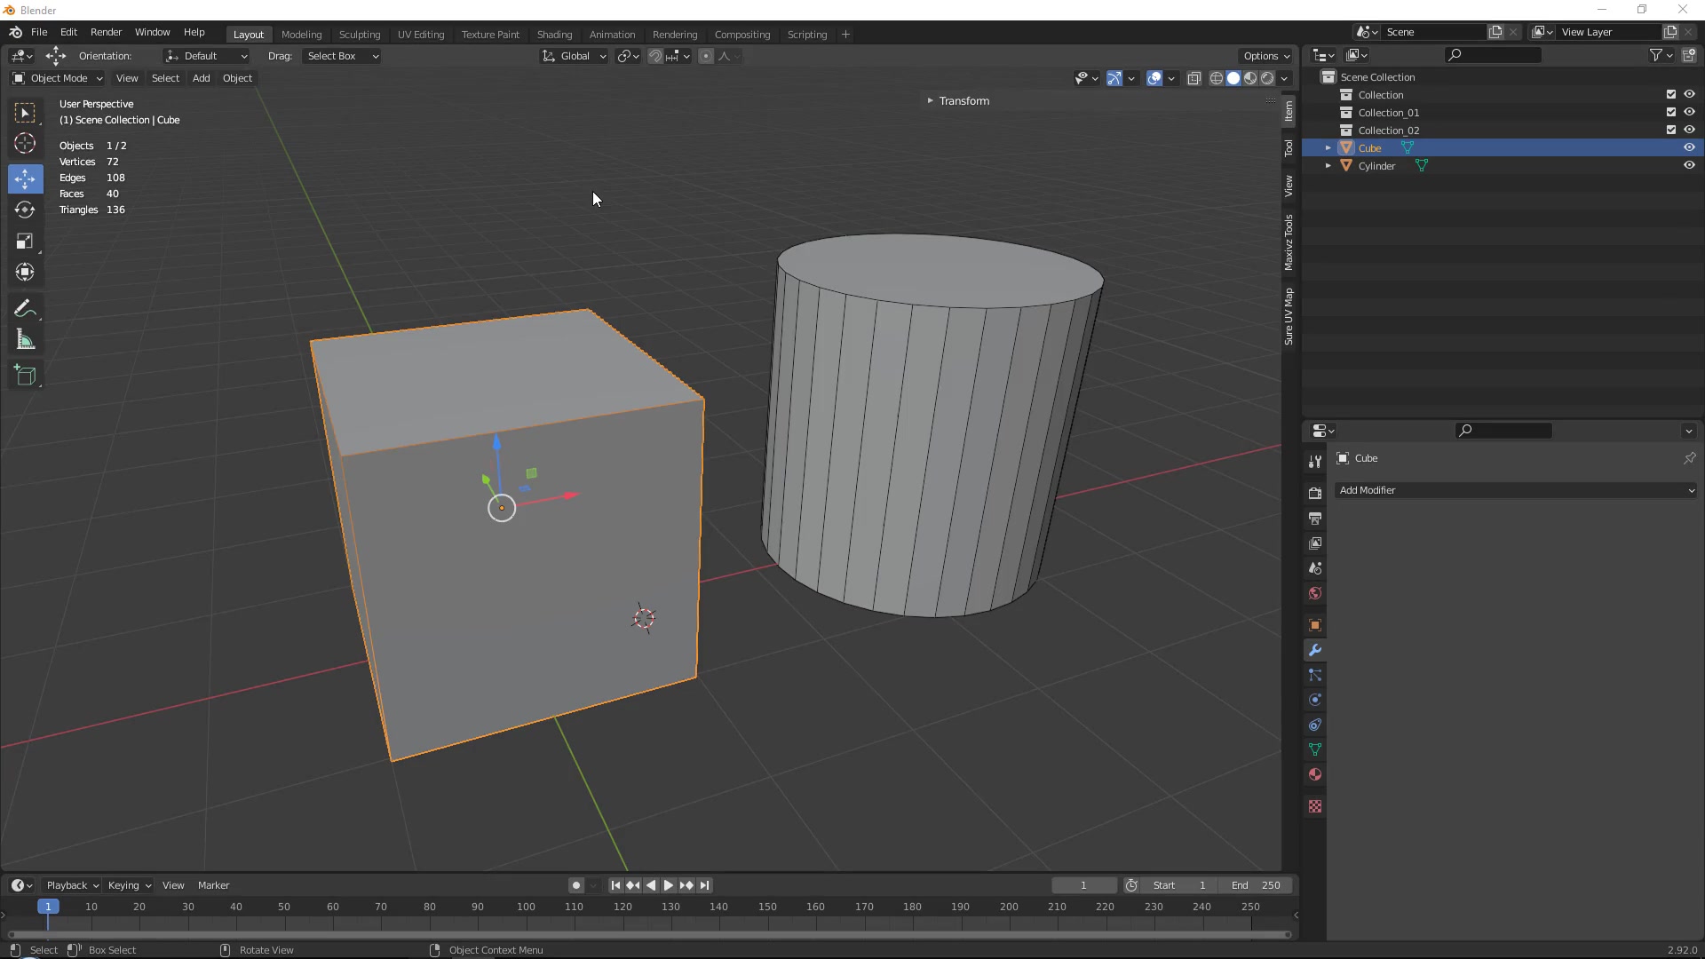Choose the Annotate pencil tool
1705x959 pixels.
(x=25, y=309)
